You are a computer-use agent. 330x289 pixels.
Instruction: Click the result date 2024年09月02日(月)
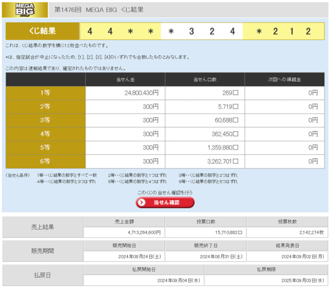click(x=303, y=257)
